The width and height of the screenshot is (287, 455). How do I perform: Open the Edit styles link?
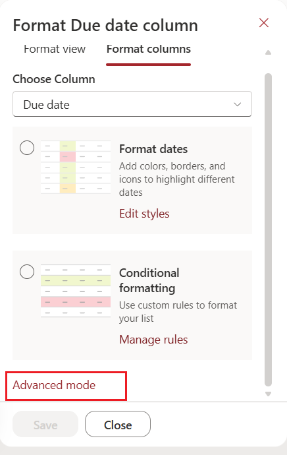(144, 214)
